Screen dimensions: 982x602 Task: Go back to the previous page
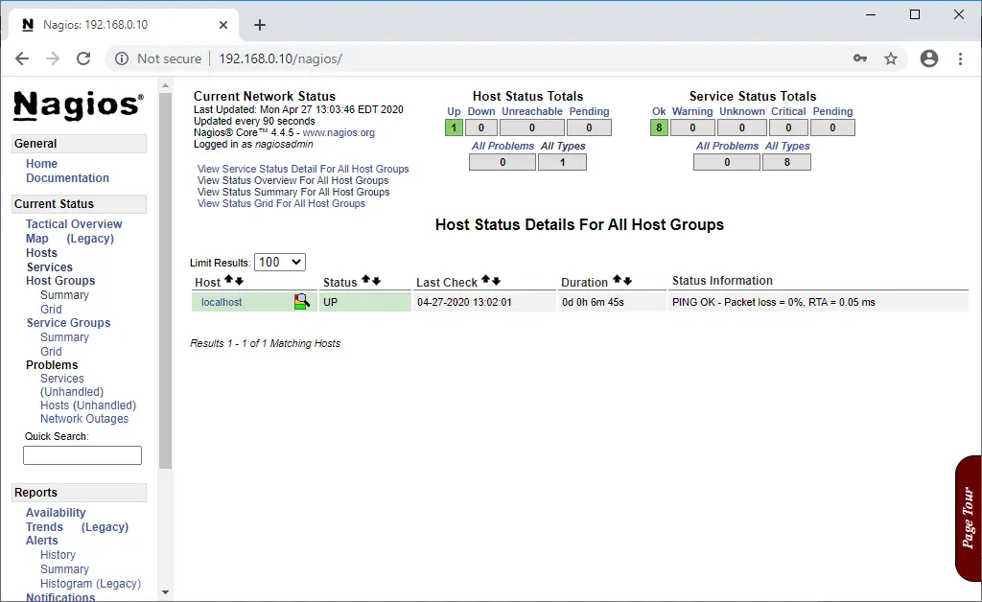pyautogui.click(x=22, y=58)
